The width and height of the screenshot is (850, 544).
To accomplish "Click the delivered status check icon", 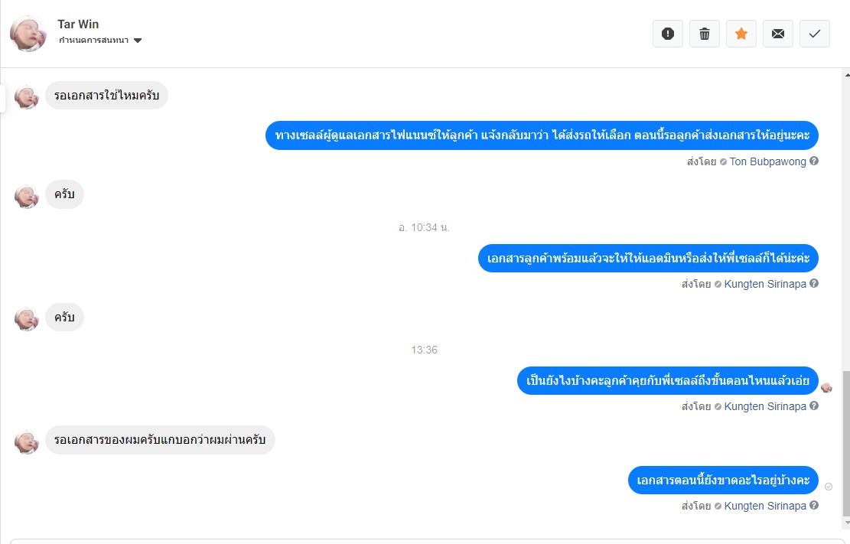I will tap(829, 487).
